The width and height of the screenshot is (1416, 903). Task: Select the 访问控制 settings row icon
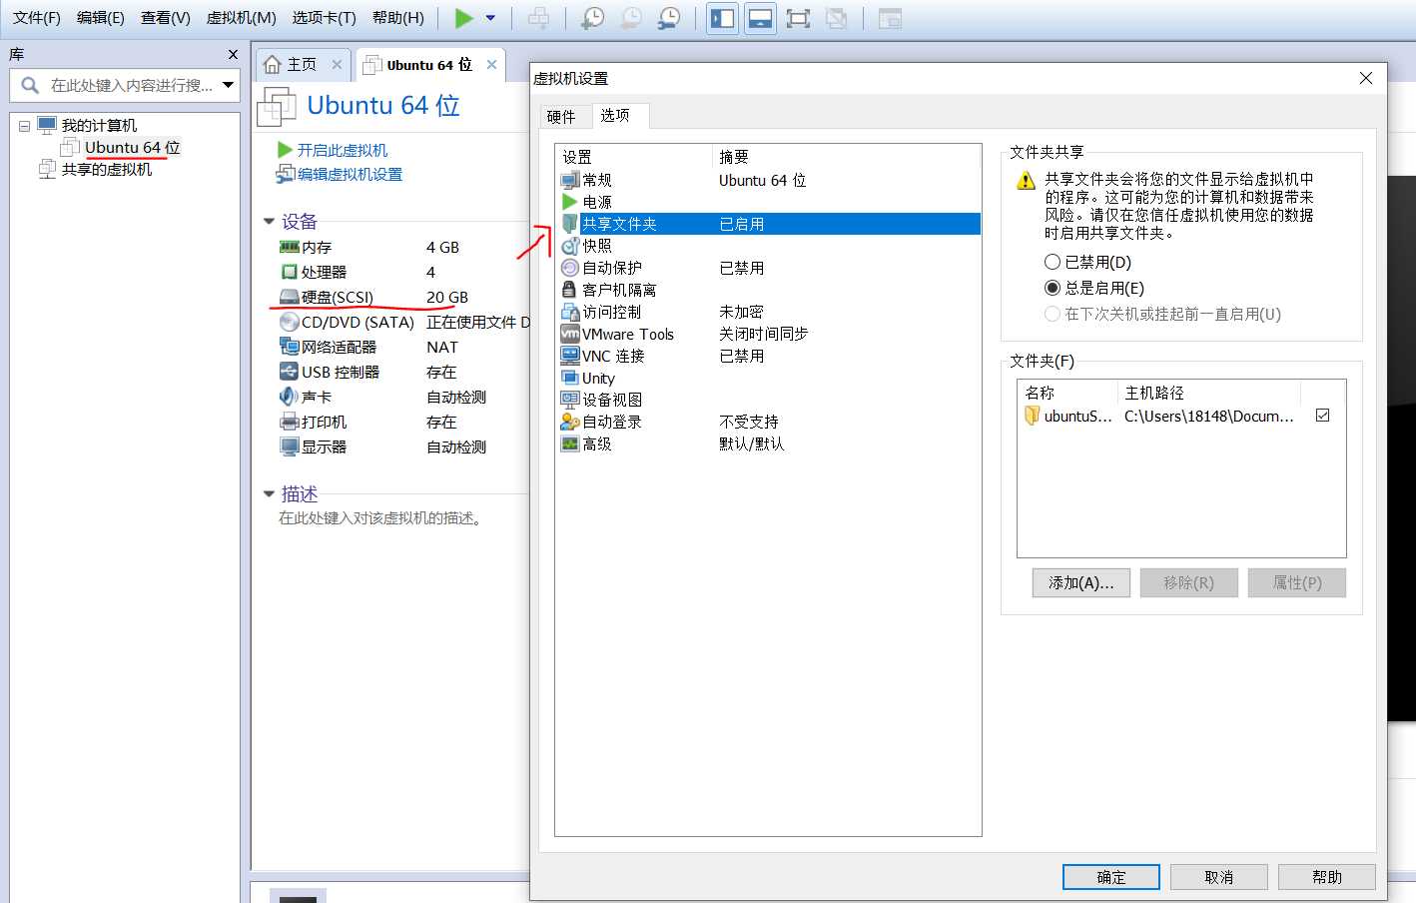click(569, 312)
